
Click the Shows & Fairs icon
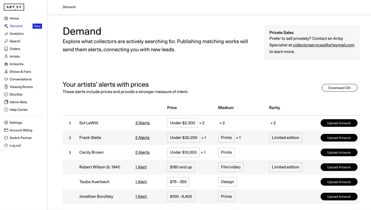coord(6,72)
